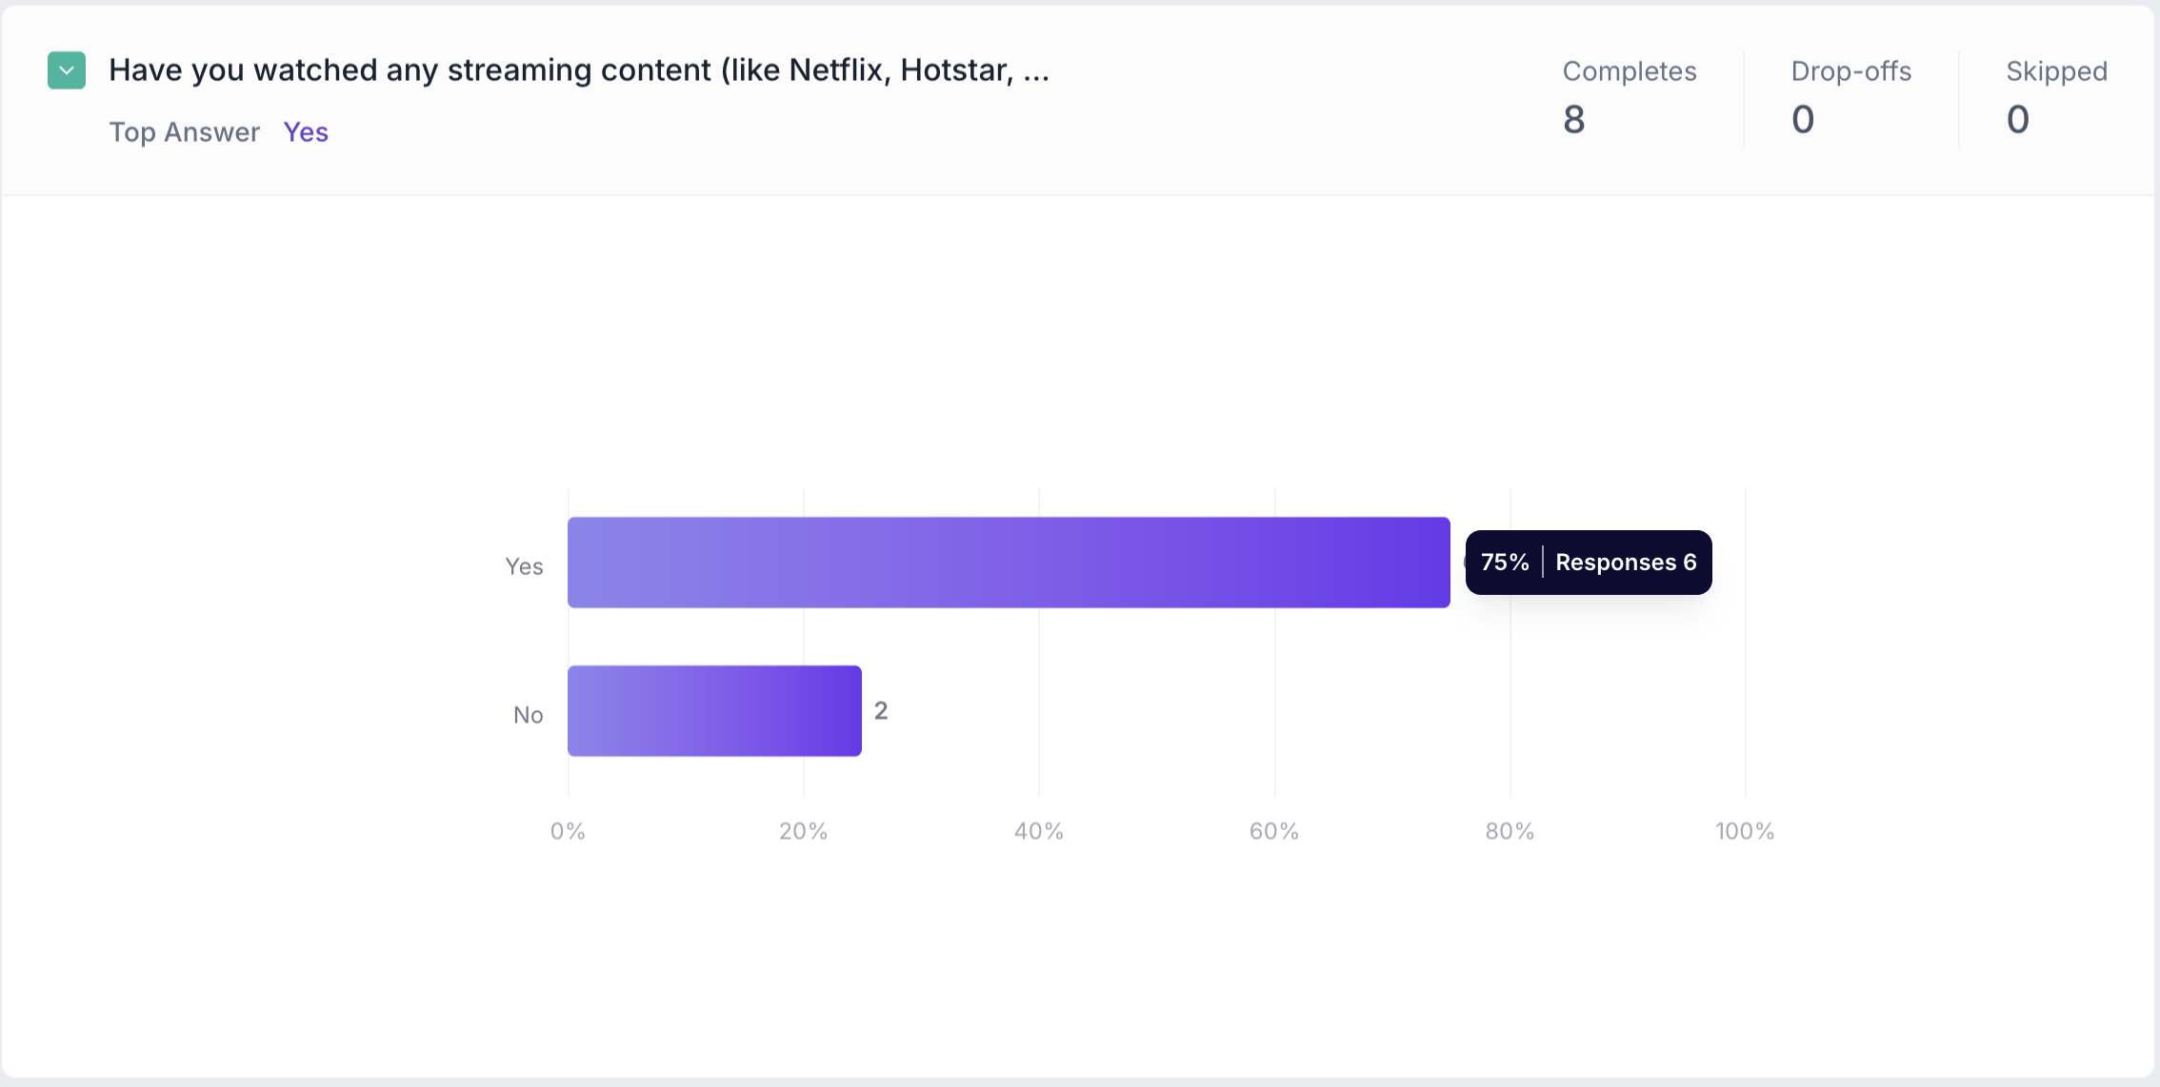2160x1087 pixels.
Task: Collapse the question with green chevron icon
Action: 67,70
